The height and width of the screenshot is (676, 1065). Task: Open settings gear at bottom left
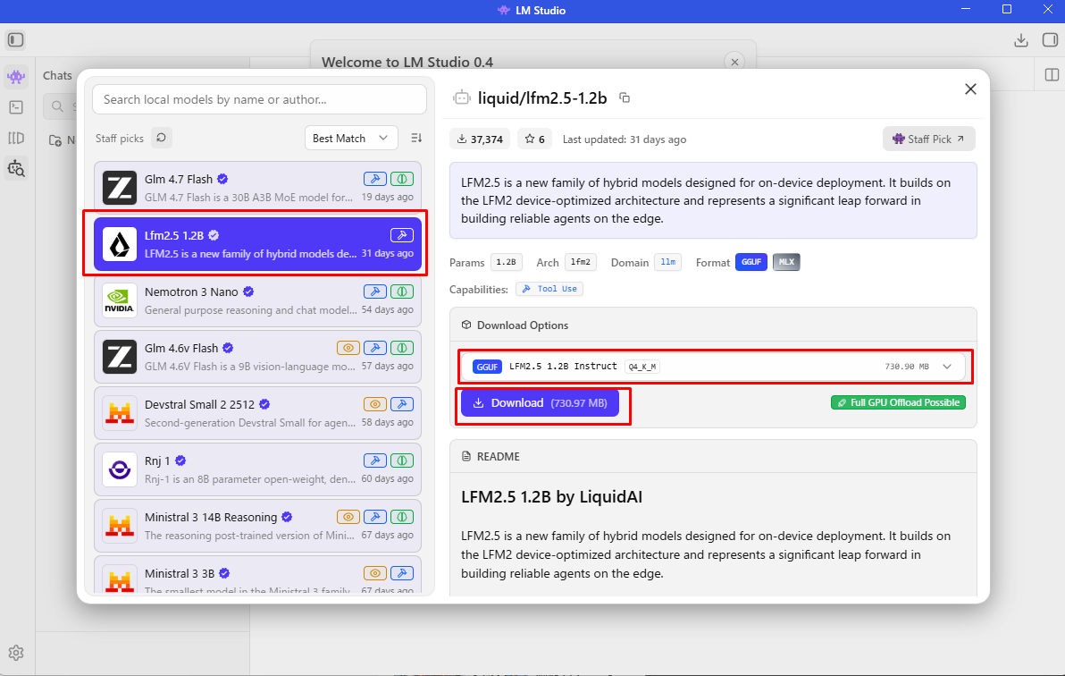(16, 653)
